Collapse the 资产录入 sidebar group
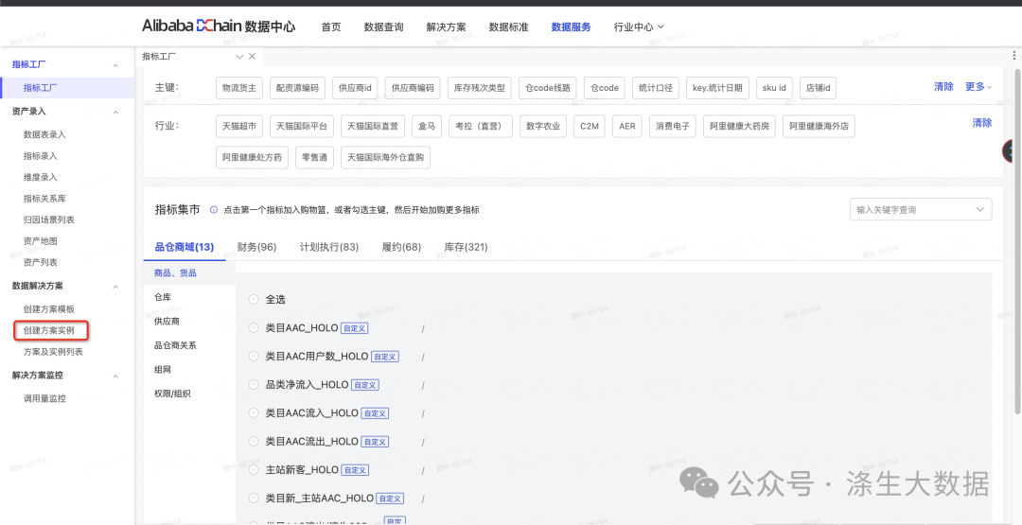Image resolution: width=1022 pixels, height=525 pixels. 115,112
